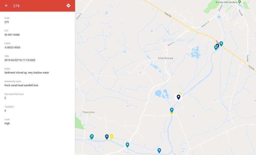Select the yellow marker near Thornton

click(x=112, y=137)
